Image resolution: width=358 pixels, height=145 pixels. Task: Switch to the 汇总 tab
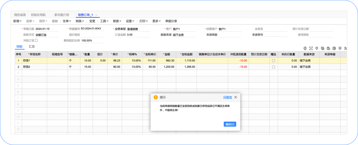click(32, 47)
